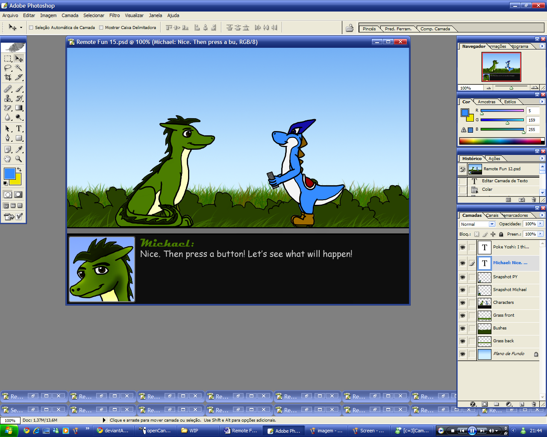Open the Filtro menu
Image resolution: width=547 pixels, height=437 pixels.
115,15
